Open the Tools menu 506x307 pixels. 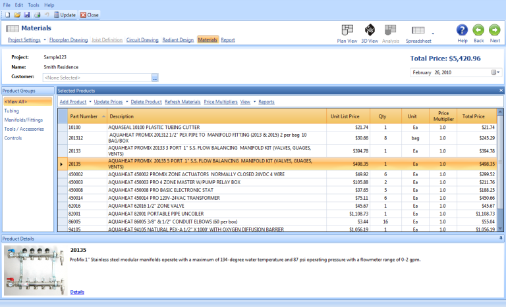(34, 5)
